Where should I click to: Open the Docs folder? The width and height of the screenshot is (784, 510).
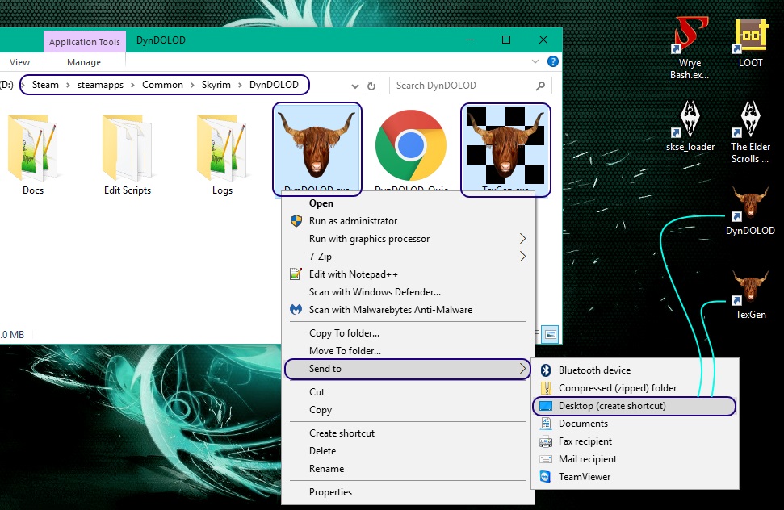33,155
